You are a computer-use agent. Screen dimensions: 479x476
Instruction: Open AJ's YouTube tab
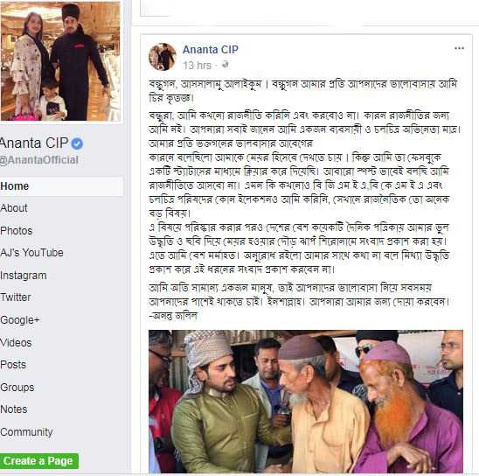pyautogui.click(x=31, y=253)
